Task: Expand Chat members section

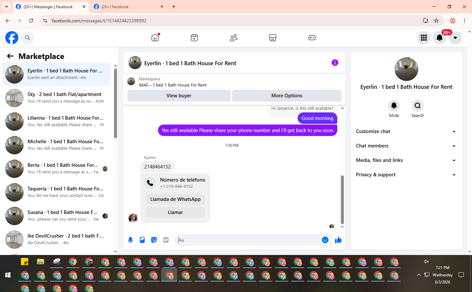Action: 406,146
